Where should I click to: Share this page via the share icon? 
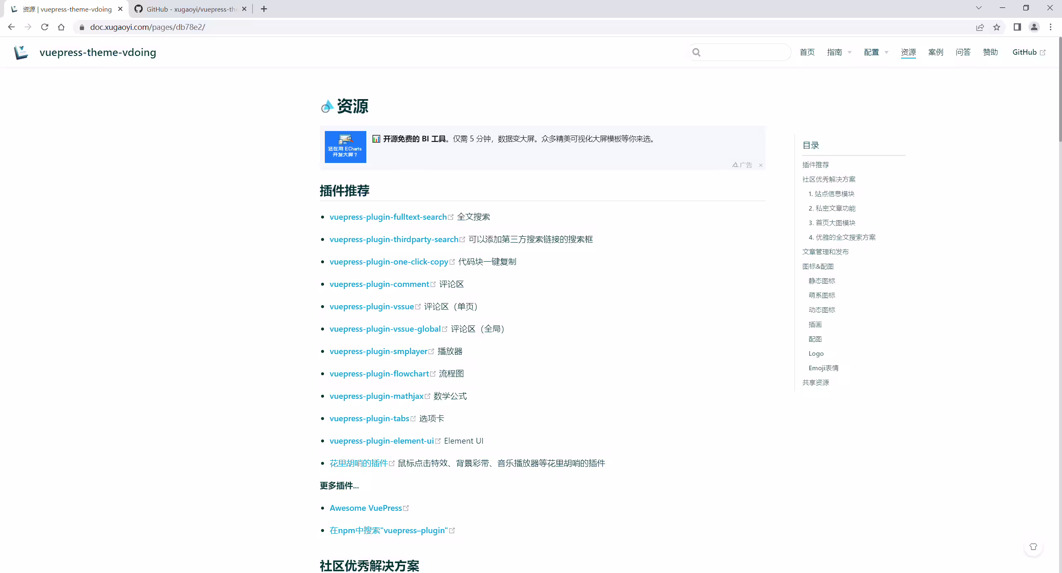point(980,27)
